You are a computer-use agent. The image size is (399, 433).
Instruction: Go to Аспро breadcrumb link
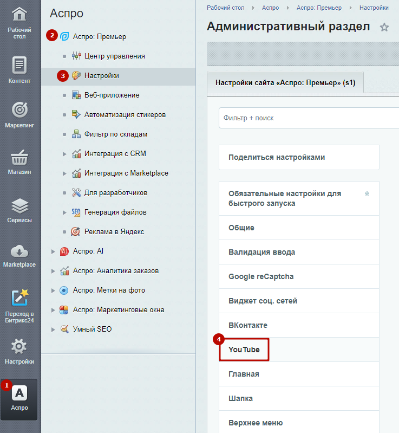(x=270, y=8)
